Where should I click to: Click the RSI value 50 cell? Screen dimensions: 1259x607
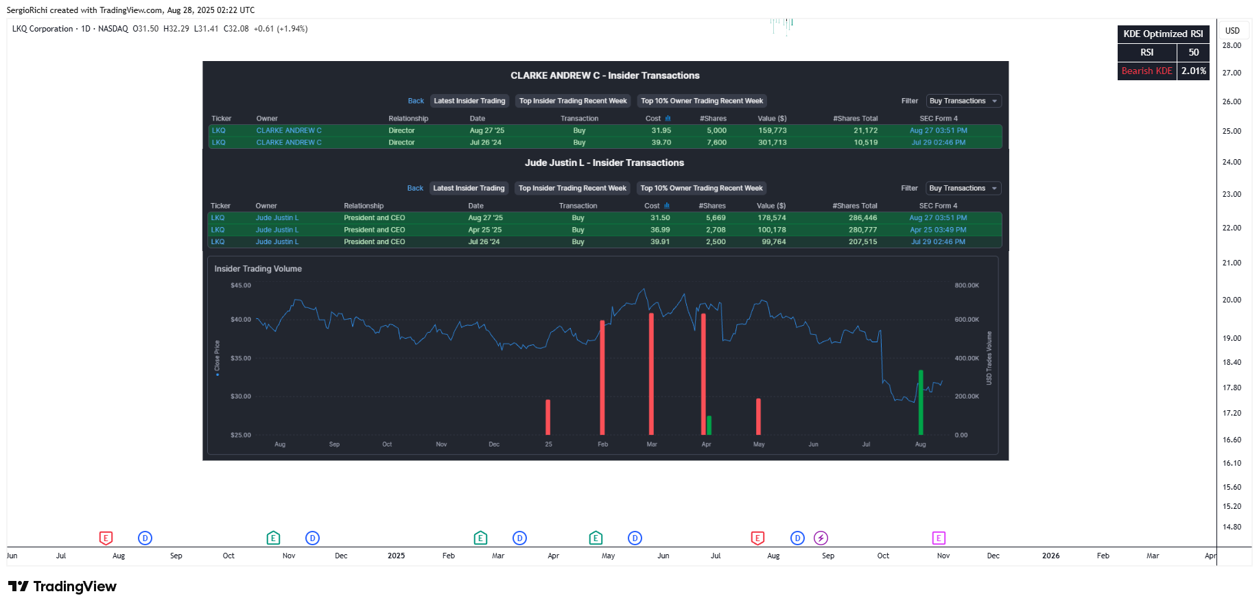click(x=1194, y=52)
